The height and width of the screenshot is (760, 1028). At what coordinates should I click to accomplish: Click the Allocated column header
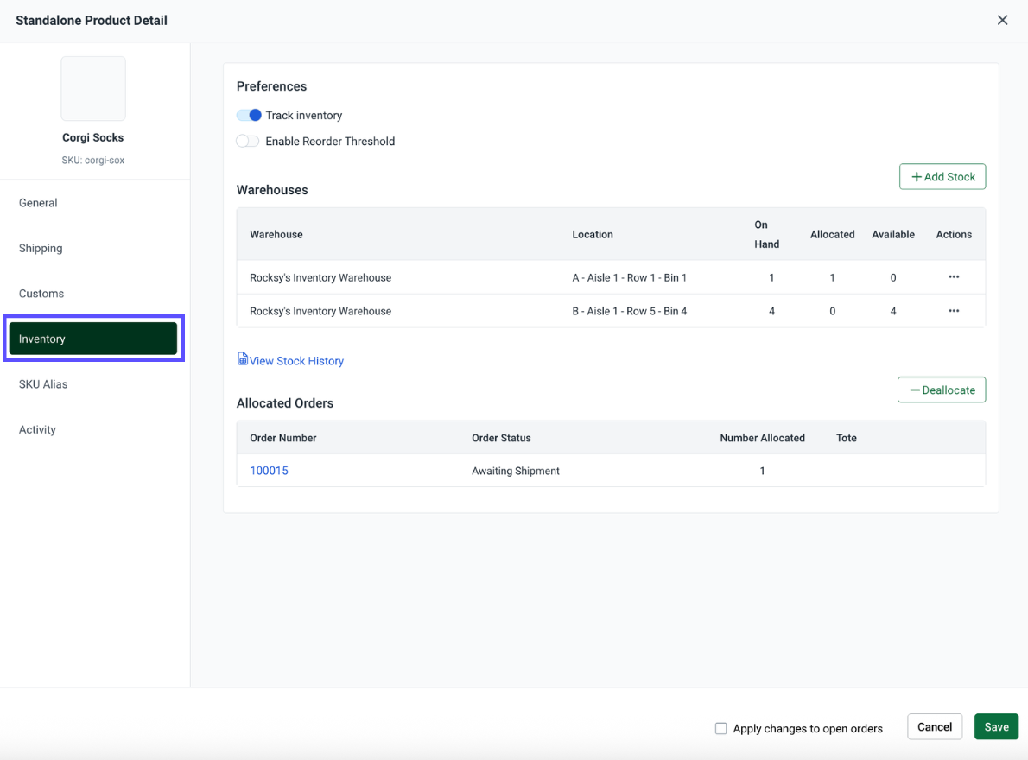pos(832,235)
